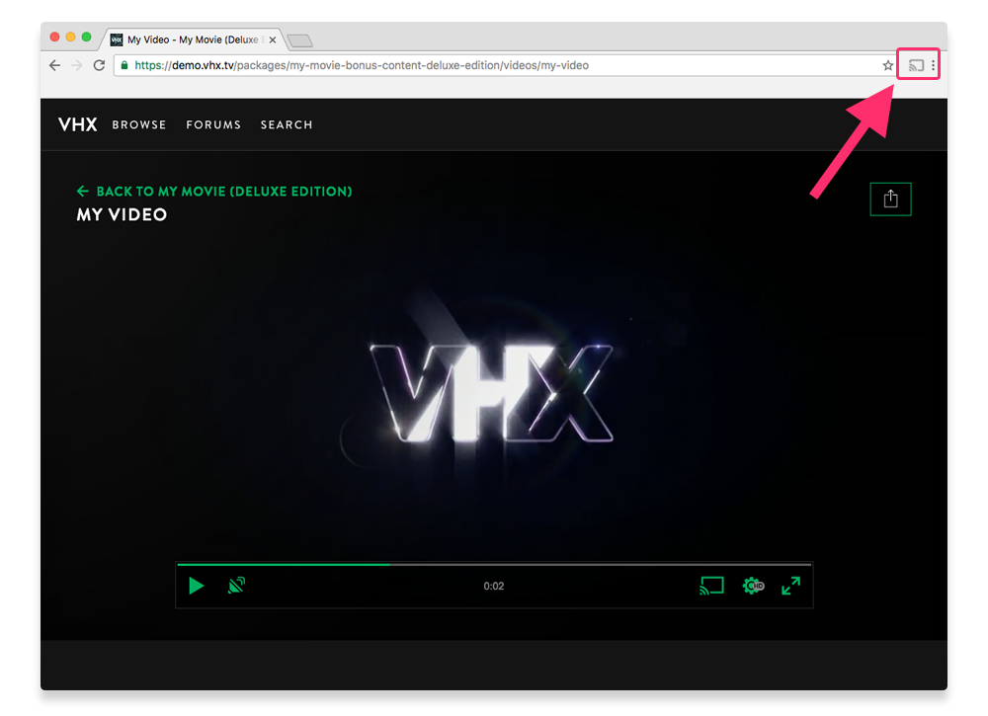This screenshot has height=716, width=988.
Task: Select the SEARCH navigation item
Action: pos(287,124)
